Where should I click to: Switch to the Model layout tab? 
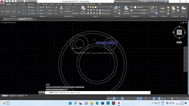coord(5,95)
